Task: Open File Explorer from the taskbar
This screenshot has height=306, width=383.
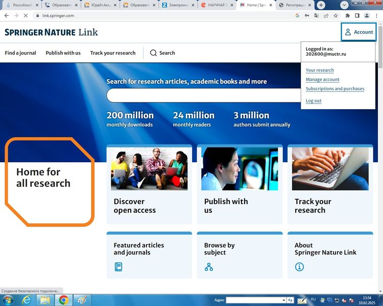Action: click(45, 300)
